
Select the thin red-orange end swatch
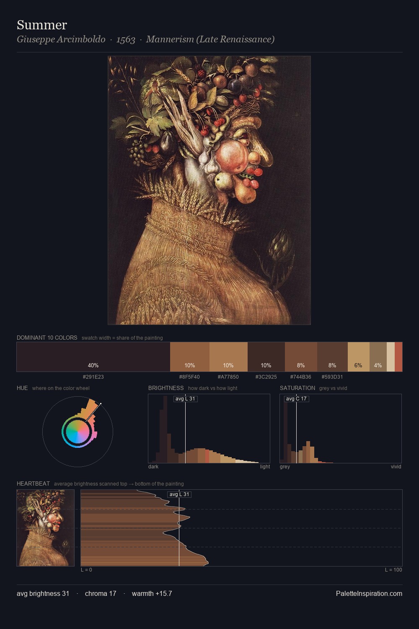(398, 357)
